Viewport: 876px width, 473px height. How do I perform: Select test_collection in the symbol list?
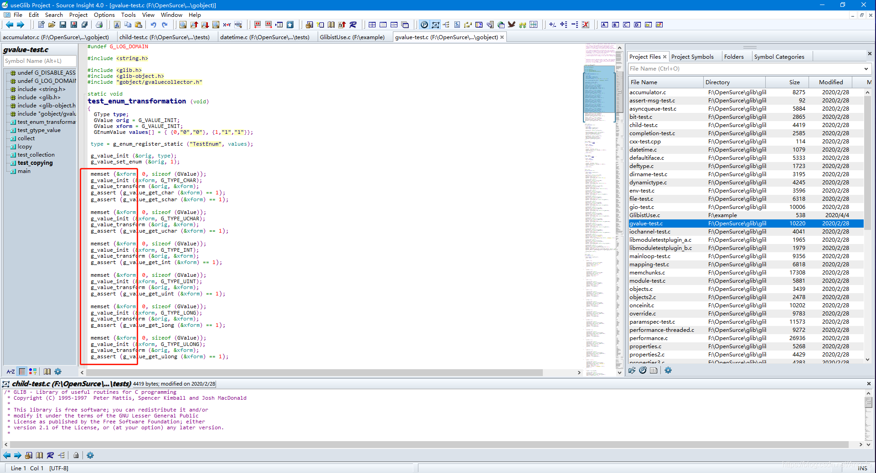tap(36, 155)
